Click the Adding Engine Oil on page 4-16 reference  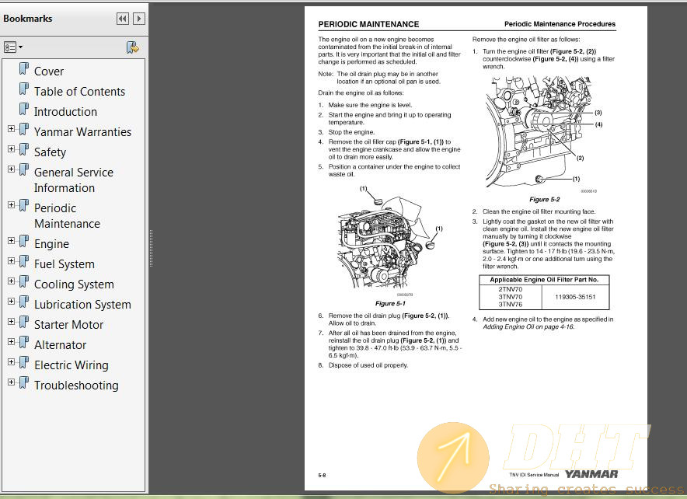(x=528, y=326)
